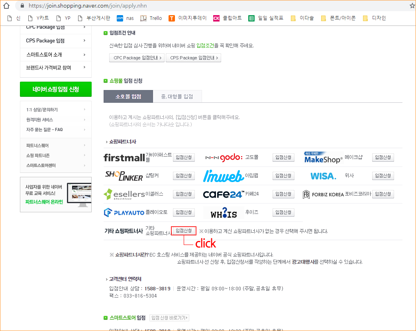This screenshot has height=331, width=416.
Task: Click the MakeShop logo
Action: point(324,158)
